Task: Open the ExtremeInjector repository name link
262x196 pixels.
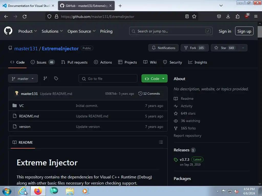Action: (60, 48)
